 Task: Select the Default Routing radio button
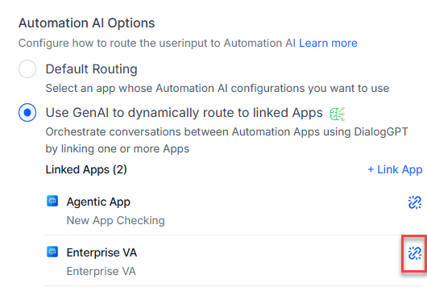[27, 69]
